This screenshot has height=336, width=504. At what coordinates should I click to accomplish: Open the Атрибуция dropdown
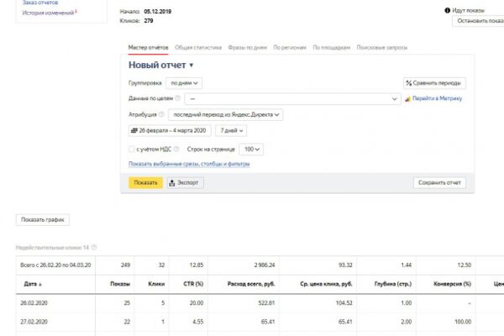tap(226, 114)
